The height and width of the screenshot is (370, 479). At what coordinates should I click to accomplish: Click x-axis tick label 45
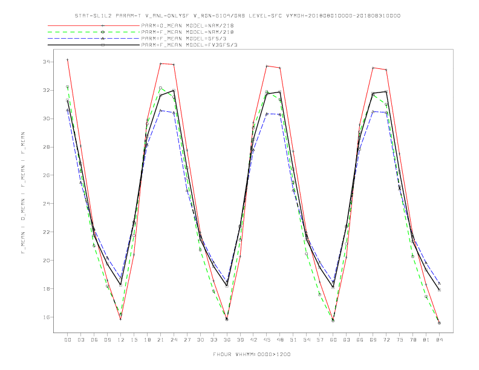[267, 340]
